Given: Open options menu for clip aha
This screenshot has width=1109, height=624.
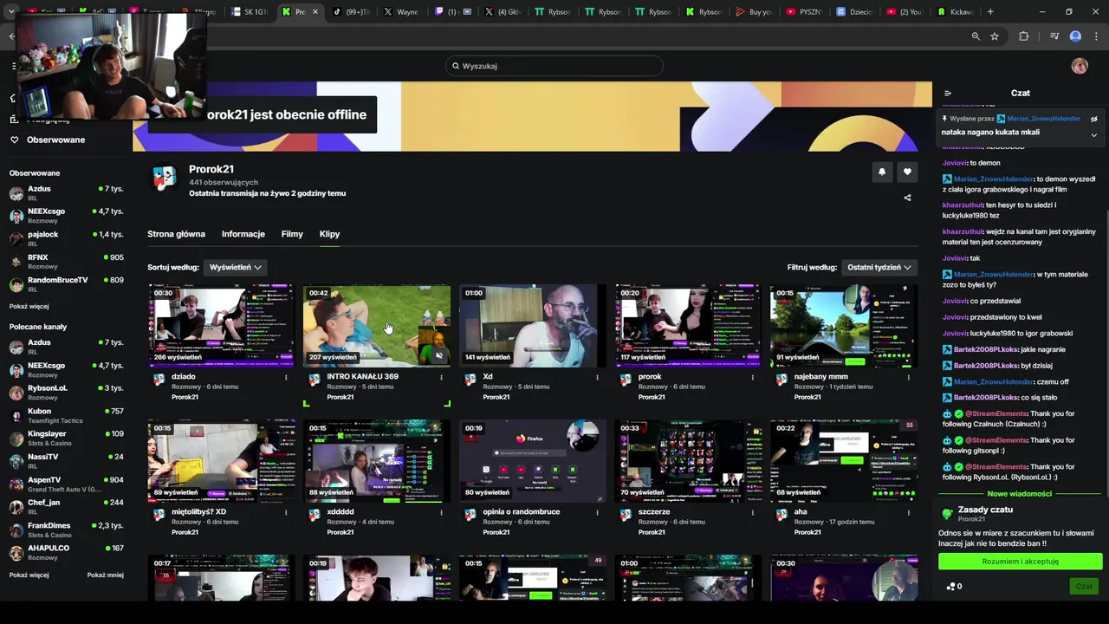Looking at the screenshot, I should [909, 512].
